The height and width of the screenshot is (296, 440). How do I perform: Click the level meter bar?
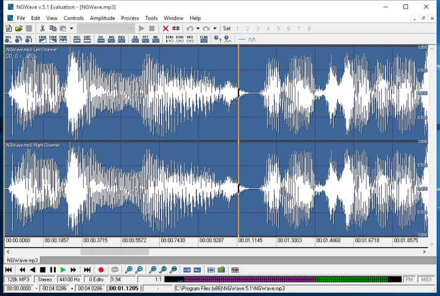(283, 279)
